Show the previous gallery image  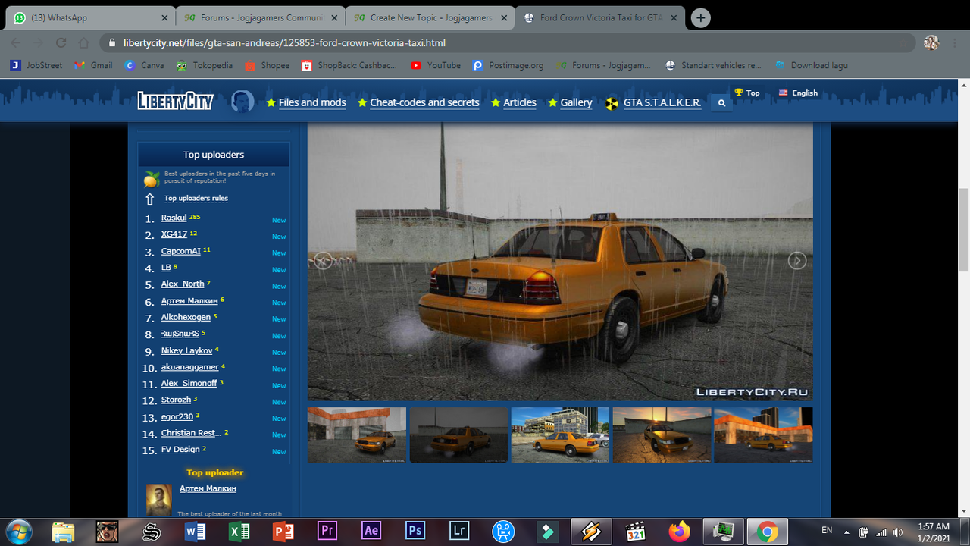tap(324, 260)
